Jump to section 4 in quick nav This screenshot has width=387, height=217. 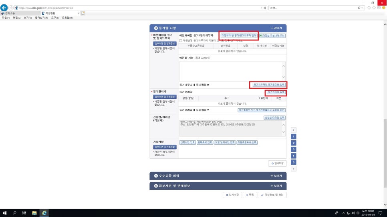294,156
